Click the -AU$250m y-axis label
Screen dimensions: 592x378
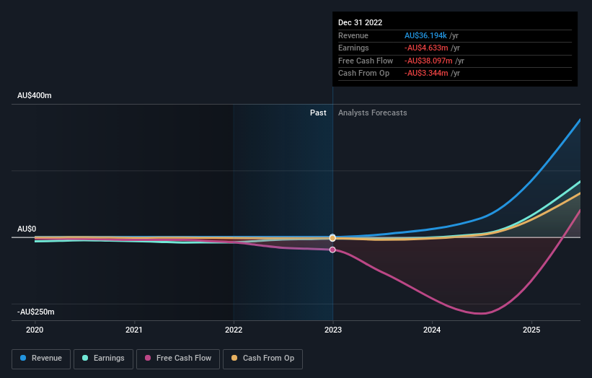[x=36, y=312]
